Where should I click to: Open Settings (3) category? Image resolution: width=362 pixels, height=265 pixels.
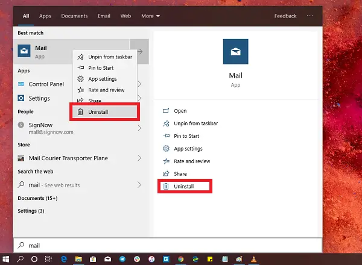31,211
